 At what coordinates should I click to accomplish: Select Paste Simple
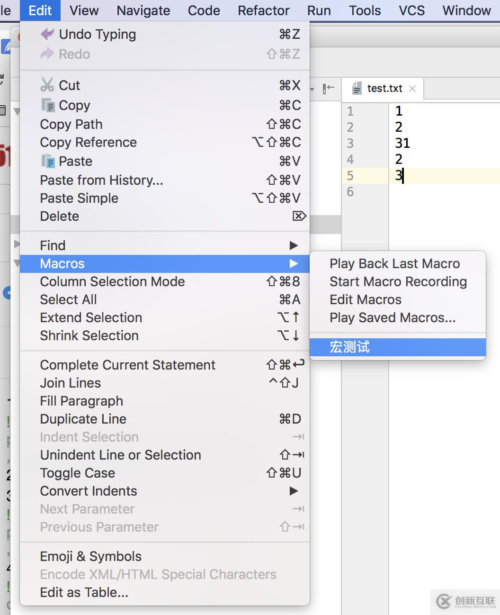click(165, 198)
